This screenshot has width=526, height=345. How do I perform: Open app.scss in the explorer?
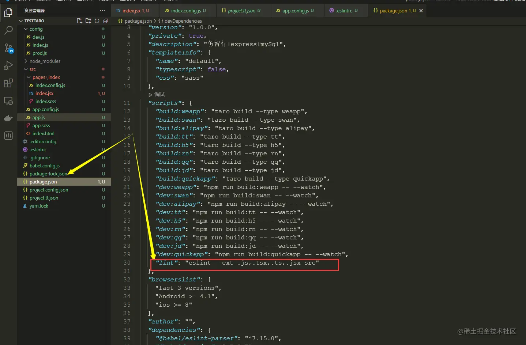[x=64, y=125]
